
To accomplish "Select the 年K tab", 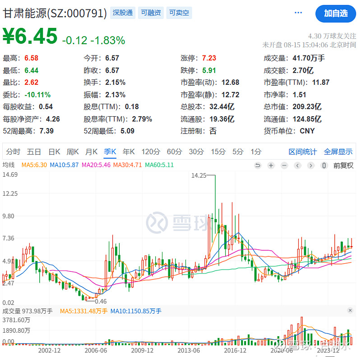I will pos(129,151).
